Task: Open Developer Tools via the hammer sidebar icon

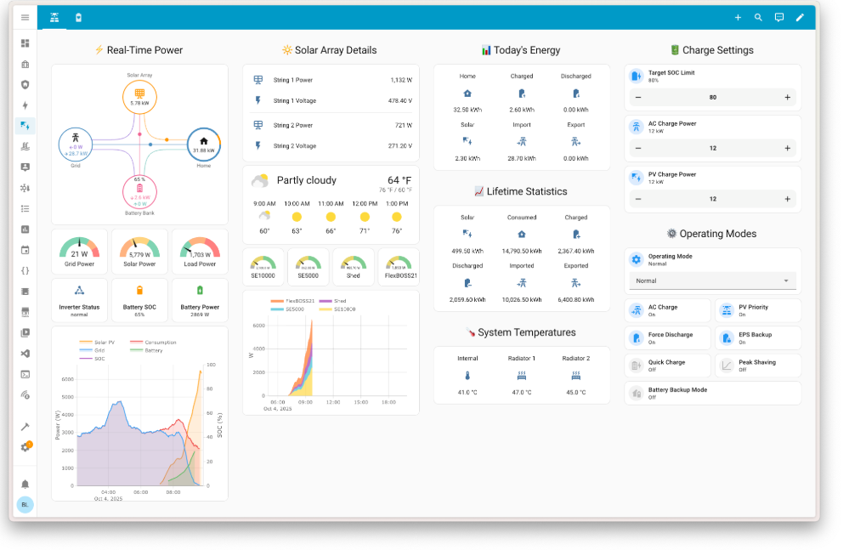Action: [x=25, y=426]
